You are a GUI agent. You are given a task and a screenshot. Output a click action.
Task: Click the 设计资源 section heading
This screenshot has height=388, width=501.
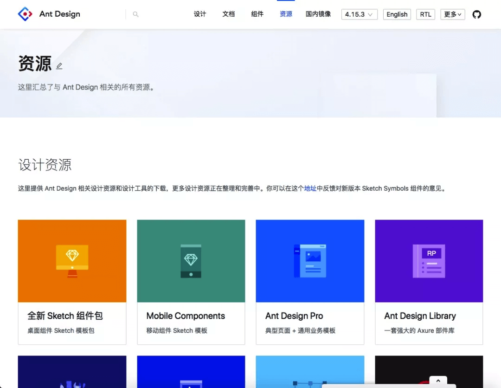[45, 165]
